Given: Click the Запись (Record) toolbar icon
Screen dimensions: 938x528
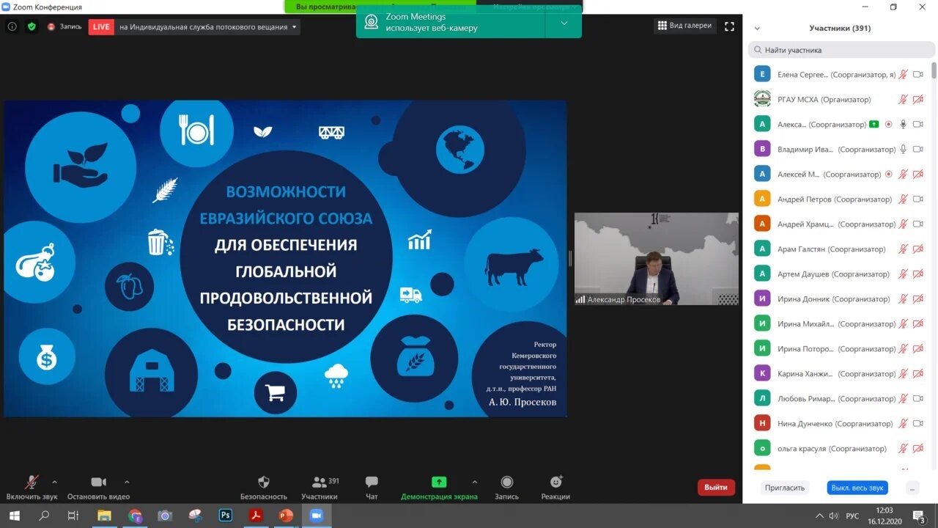Looking at the screenshot, I should (x=506, y=483).
